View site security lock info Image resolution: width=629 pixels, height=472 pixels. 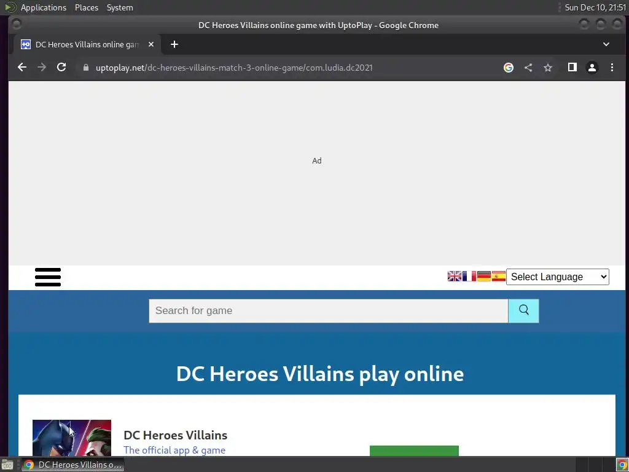click(x=86, y=68)
